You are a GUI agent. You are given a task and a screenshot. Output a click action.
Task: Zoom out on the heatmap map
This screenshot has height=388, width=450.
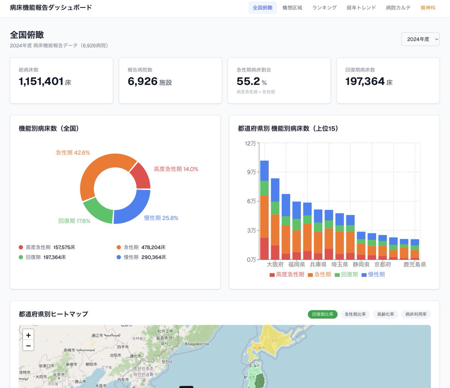coord(28,345)
